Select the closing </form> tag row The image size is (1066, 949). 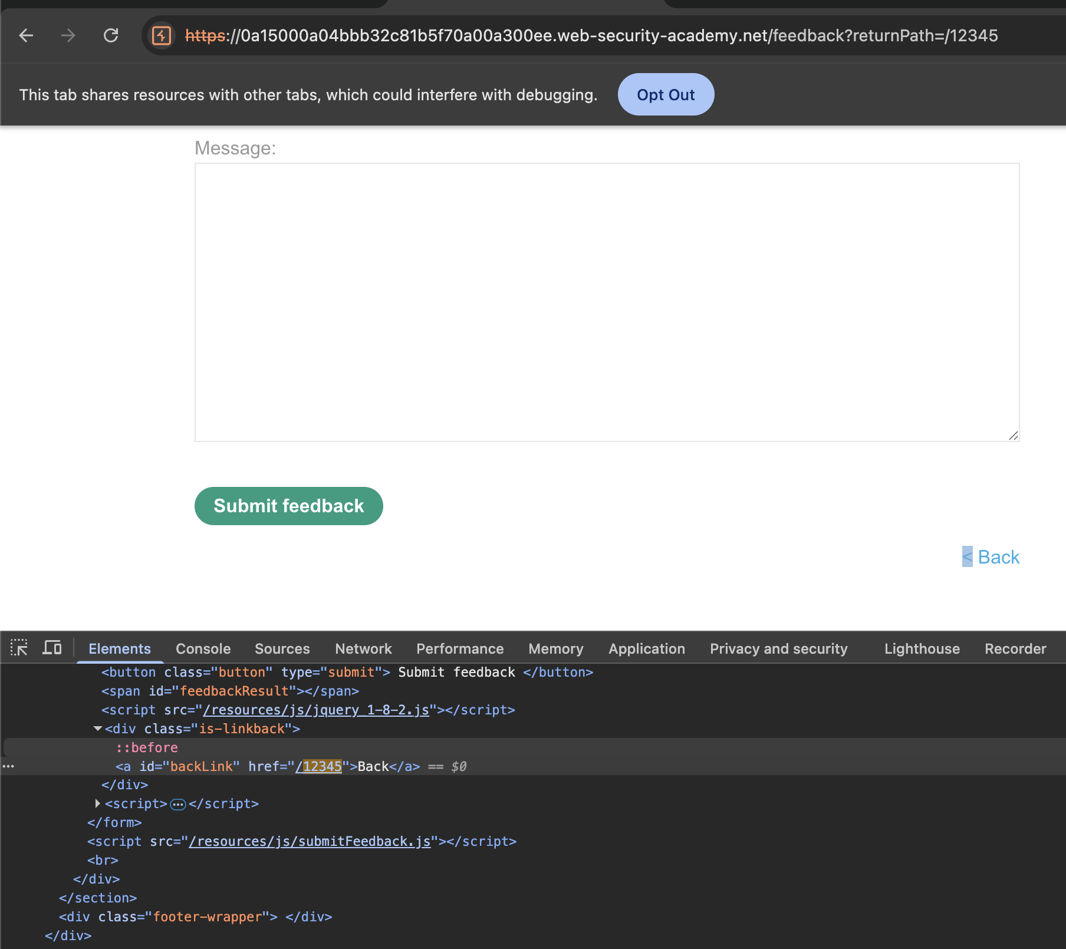click(x=533, y=823)
